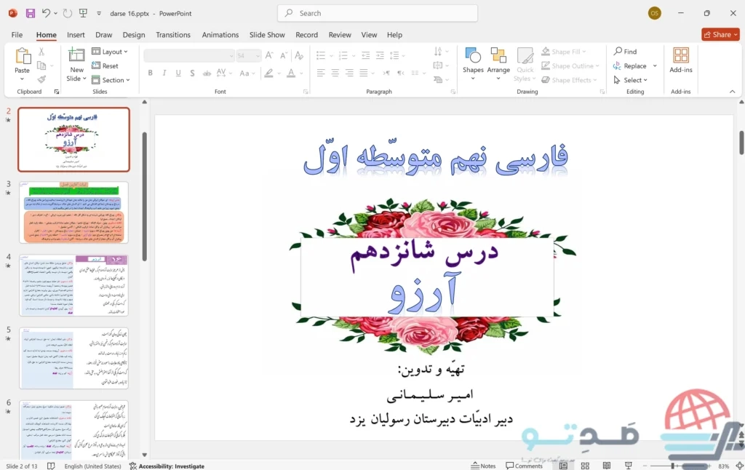Switch to Normal view in status bar

click(564, 466)
